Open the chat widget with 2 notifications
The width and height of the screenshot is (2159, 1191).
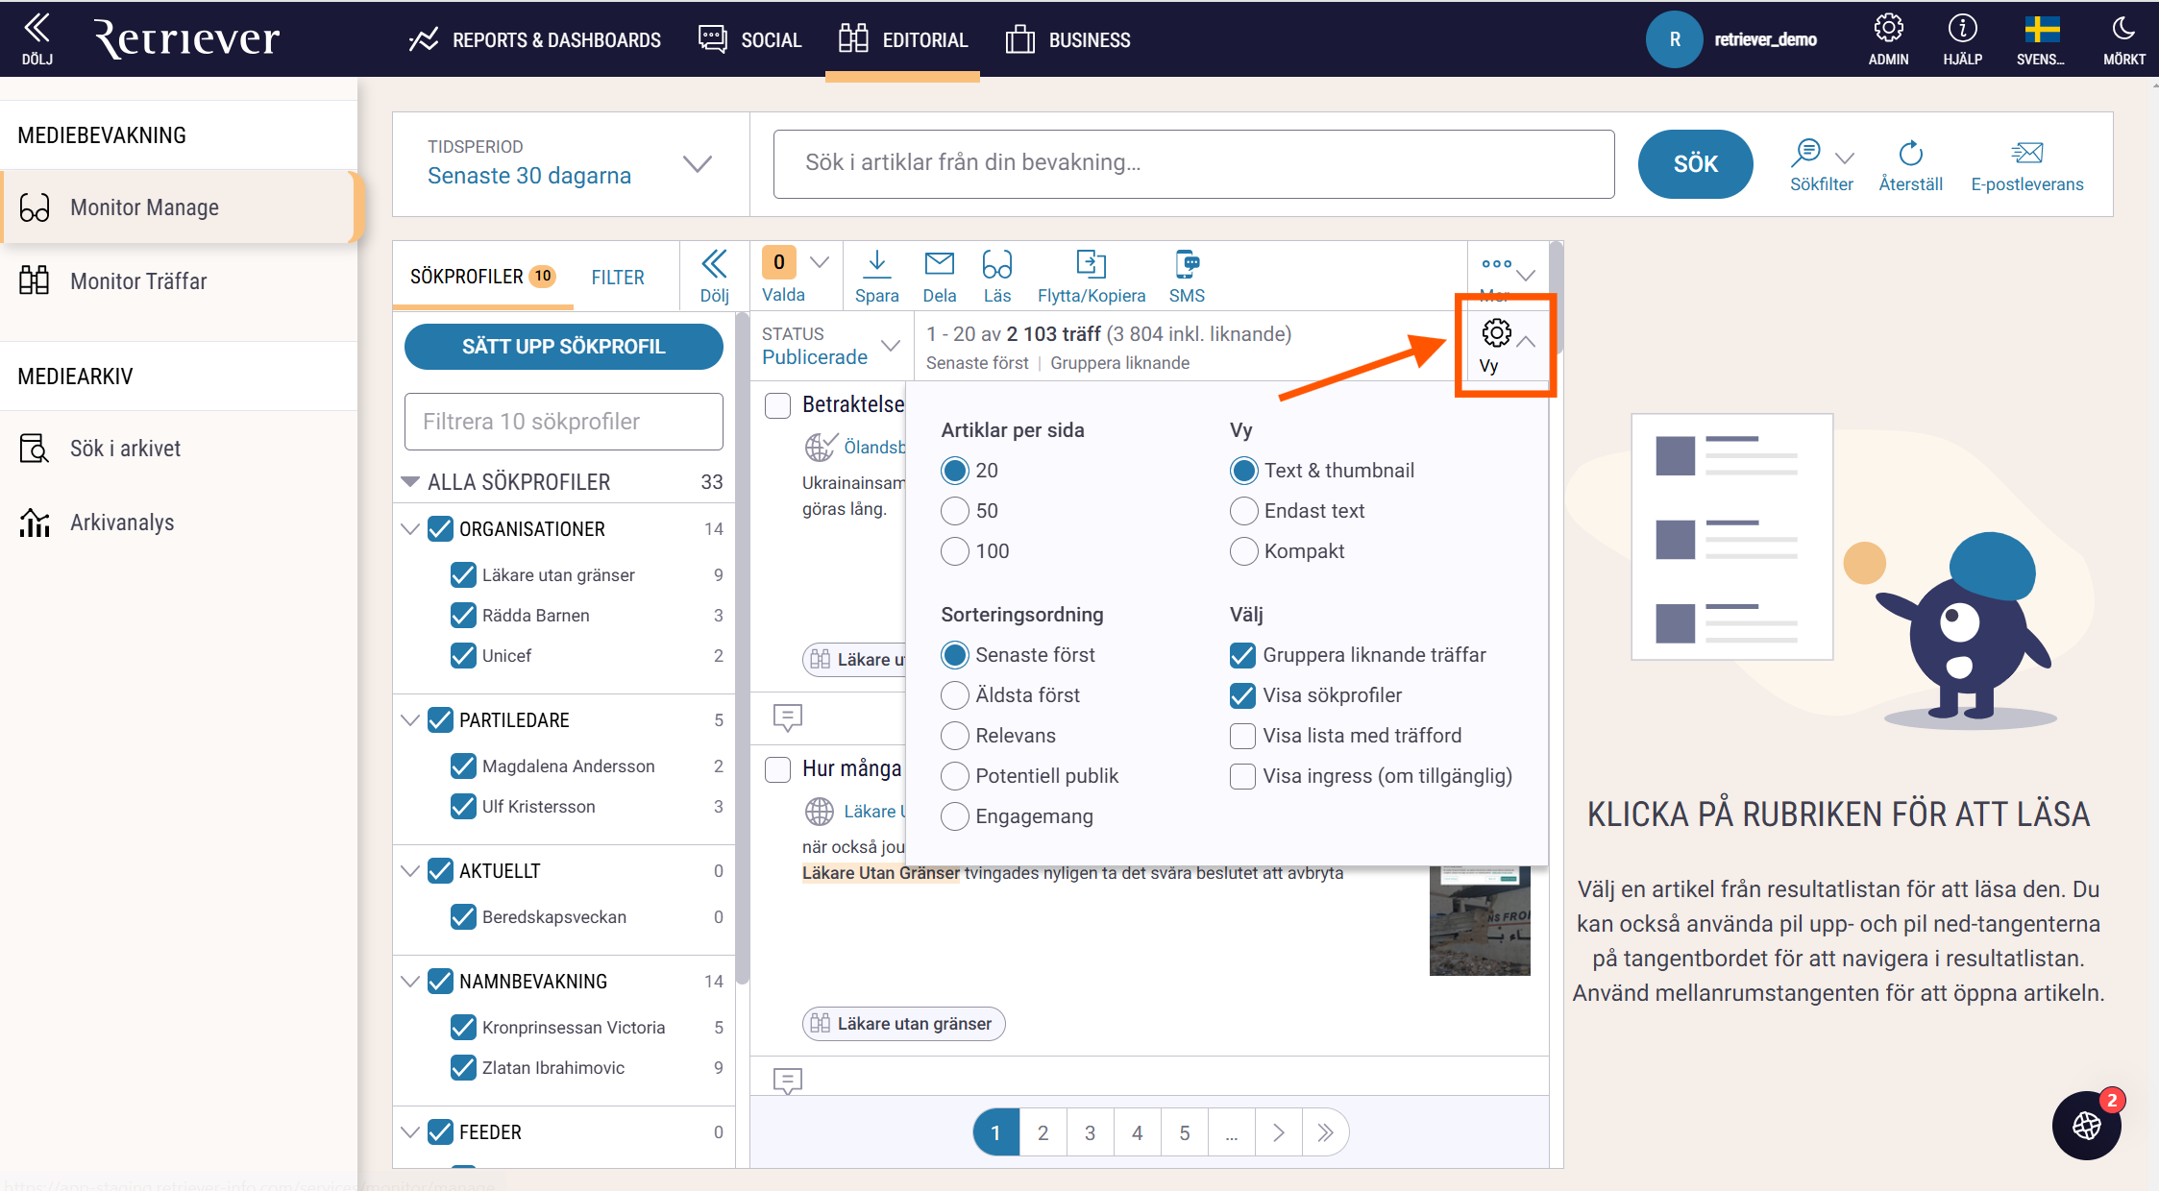coord(2087,1126)
